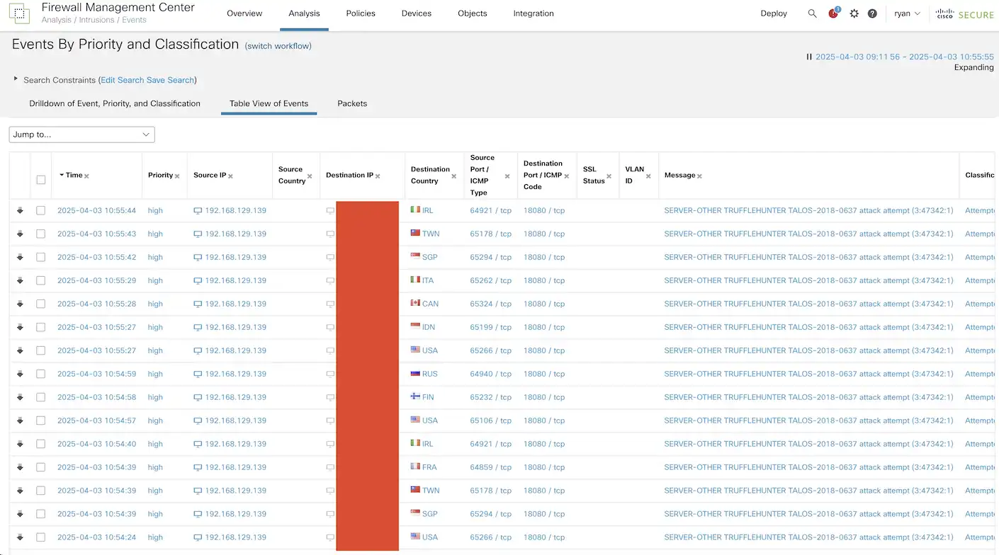This screenshot has height=555, width=999.
Task: Open the Deploy menu
Action: [773, 13]
